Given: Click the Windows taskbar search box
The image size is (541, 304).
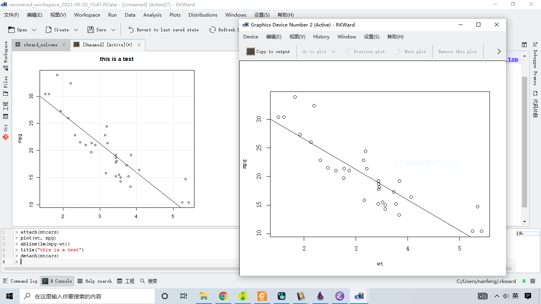Looking at the screenshot, I should pos(87,296).
